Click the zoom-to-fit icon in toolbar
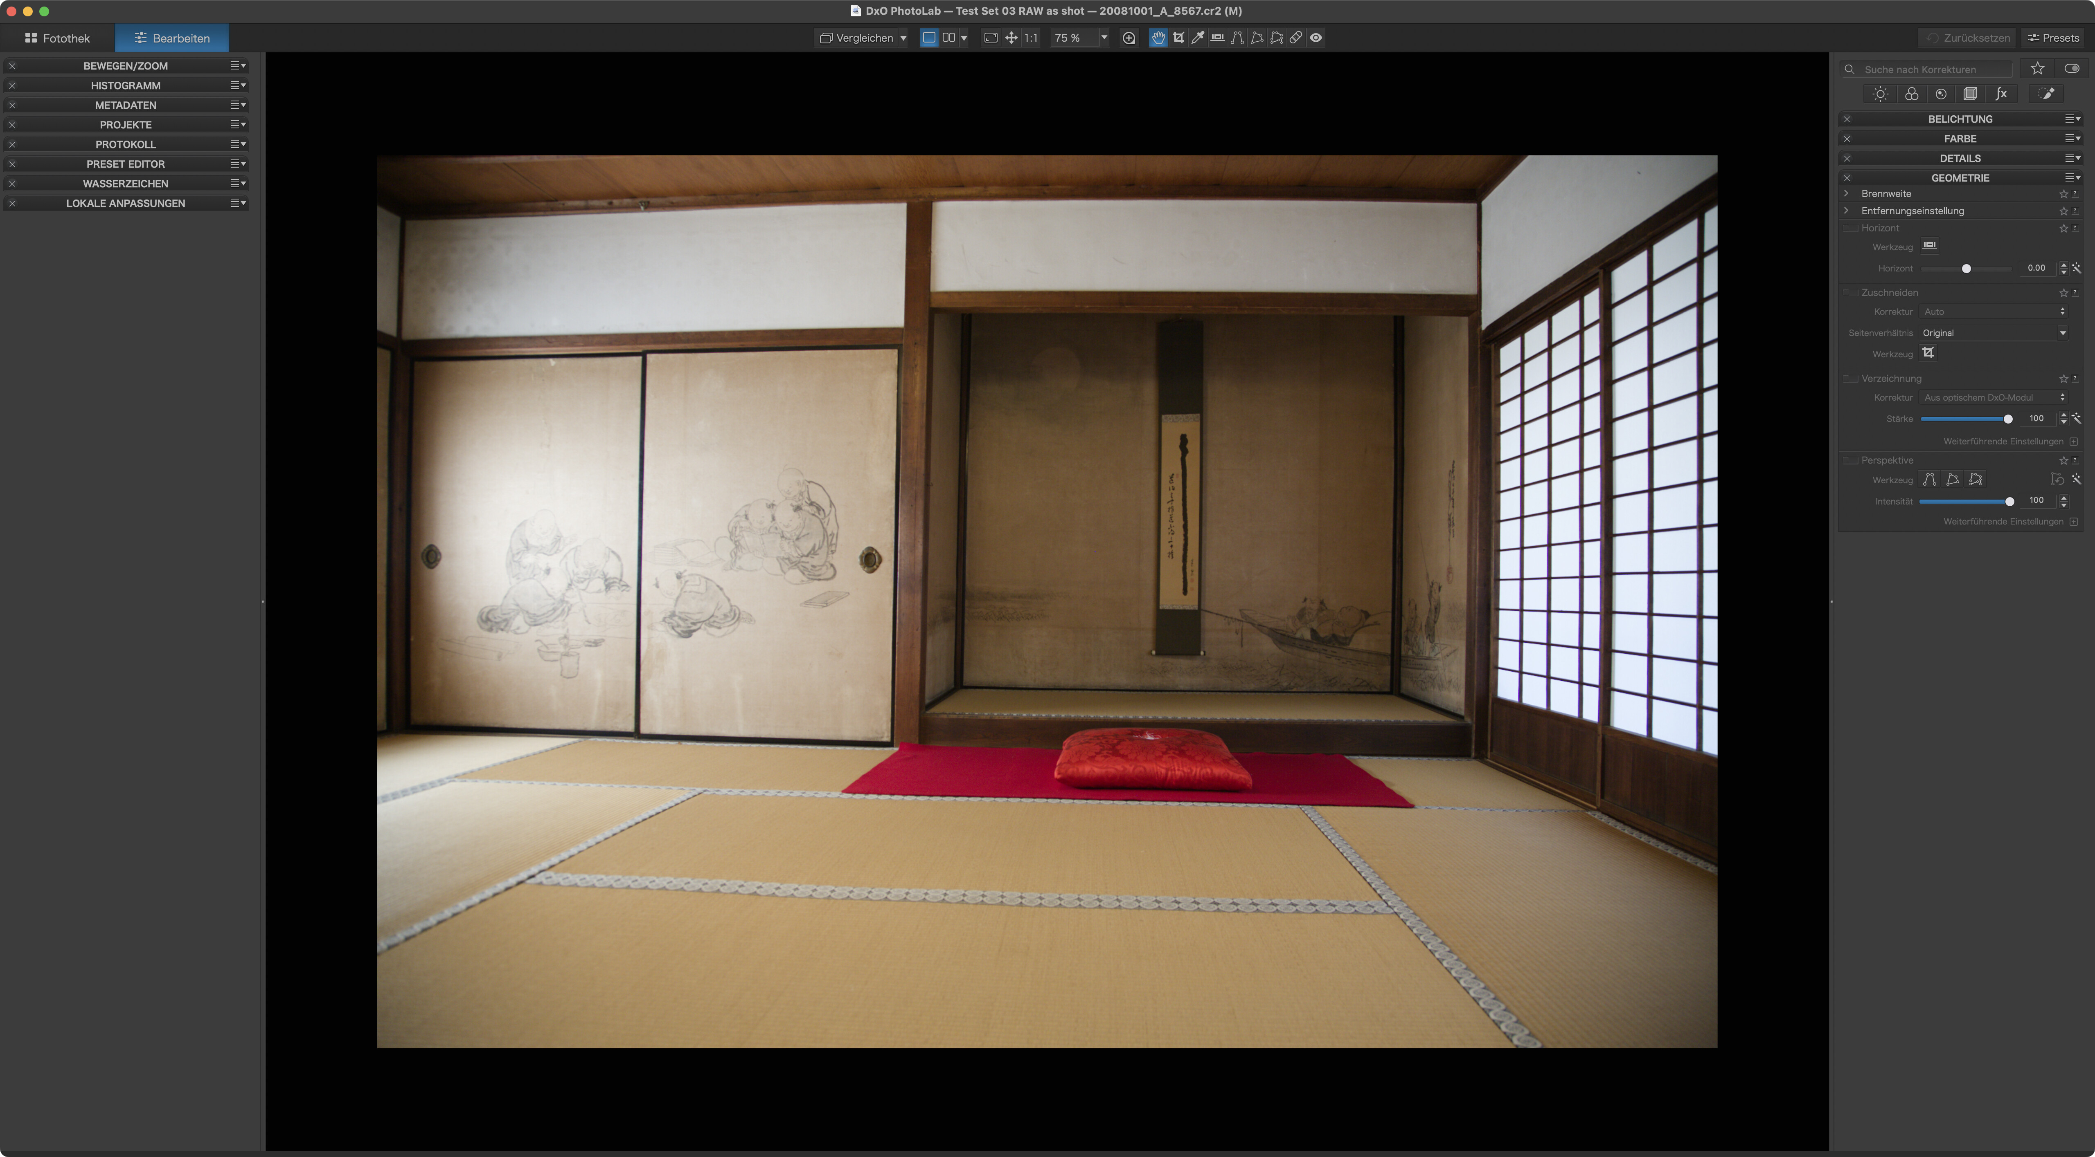Image resolution: width=2095 pixels, height=1157 pixels. (x=991, y=37)
